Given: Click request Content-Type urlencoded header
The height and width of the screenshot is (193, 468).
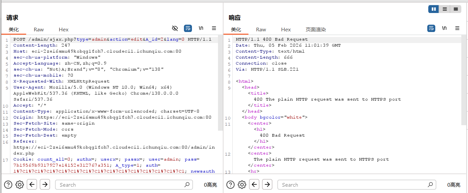Looking at the screenshot, I should [x=106, y=111].
